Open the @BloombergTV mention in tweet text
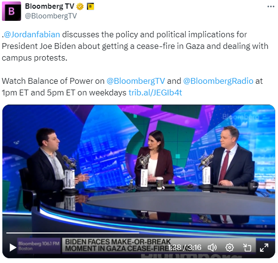This screenshot has width=278, height=263. (136, 81)
